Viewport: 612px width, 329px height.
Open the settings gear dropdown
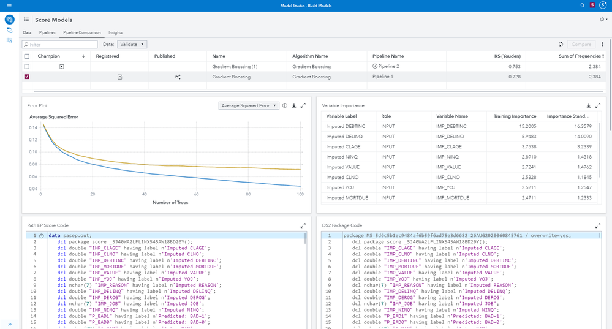(603, 20)
